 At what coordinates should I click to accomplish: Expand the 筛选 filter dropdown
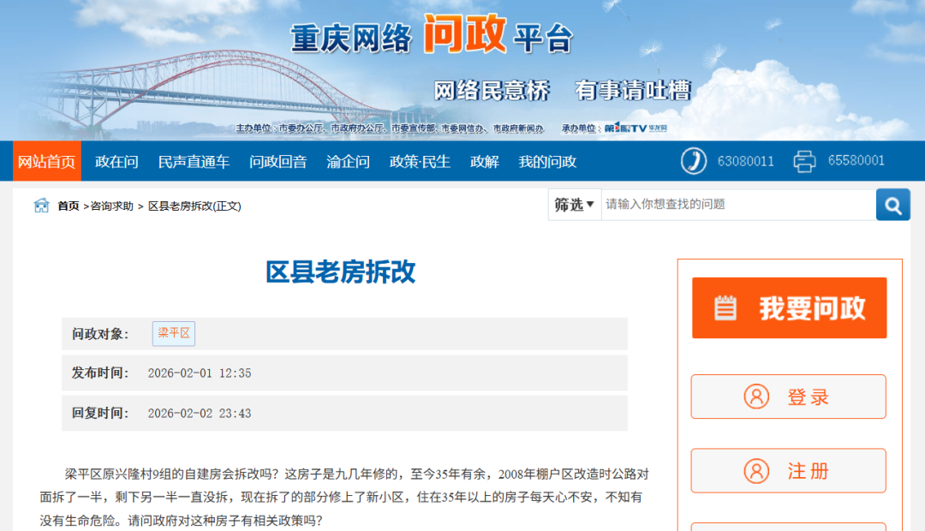[x=574, y=205]
